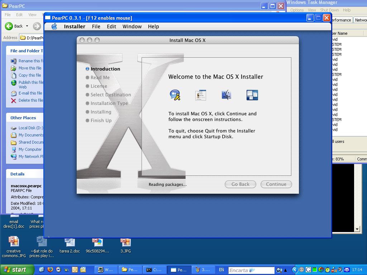Open the Back history dropdown arrow
The width and height of the screenshot is (367, 275).
[x=27, y=26]
